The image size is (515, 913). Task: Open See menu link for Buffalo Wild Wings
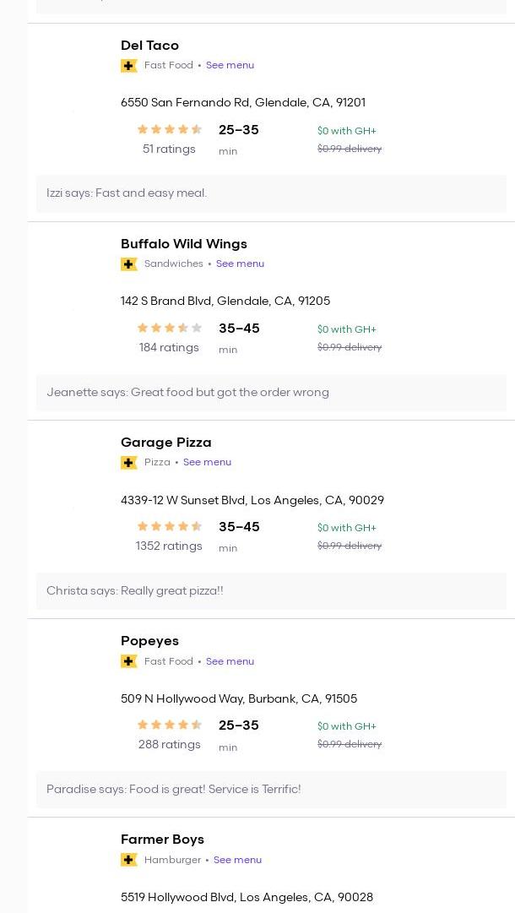tap(240, 264)
